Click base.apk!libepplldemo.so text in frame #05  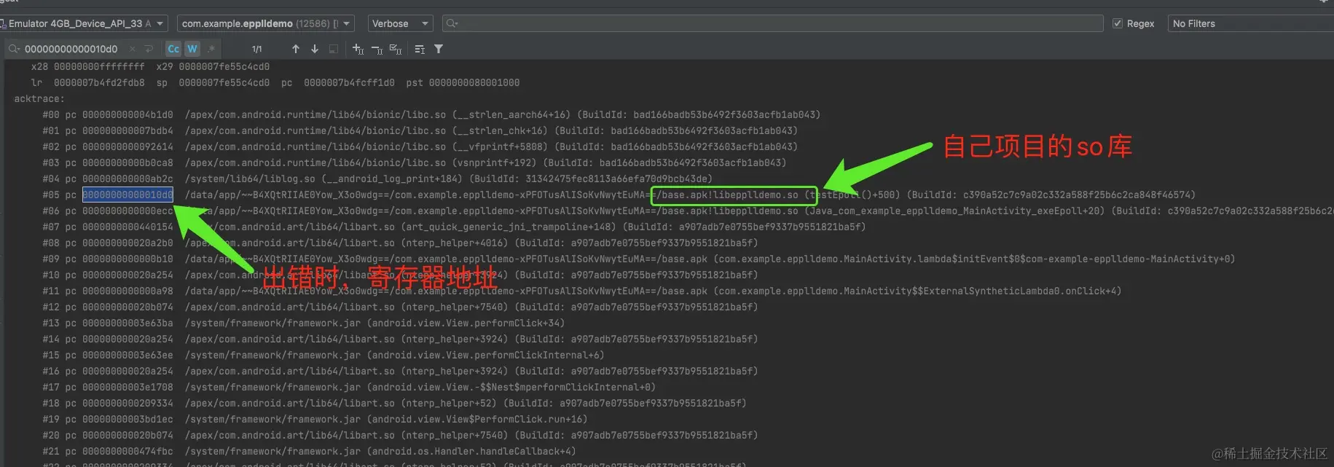click(730, 195)
